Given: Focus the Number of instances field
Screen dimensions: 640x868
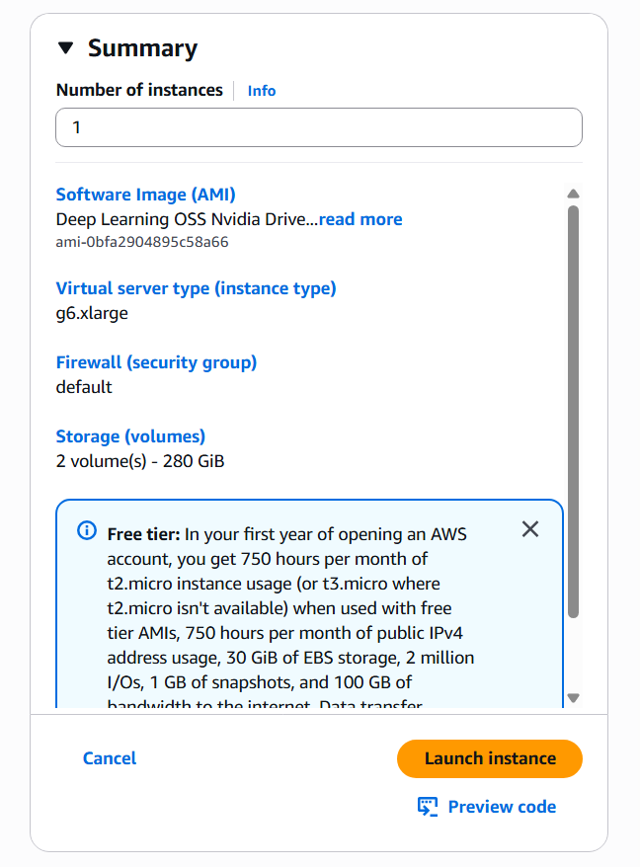Looking at the screenshot, I should (x=319, y=127).
